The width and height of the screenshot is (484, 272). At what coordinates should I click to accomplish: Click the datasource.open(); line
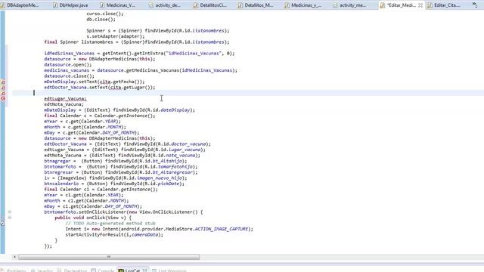(x=68, y=65)
